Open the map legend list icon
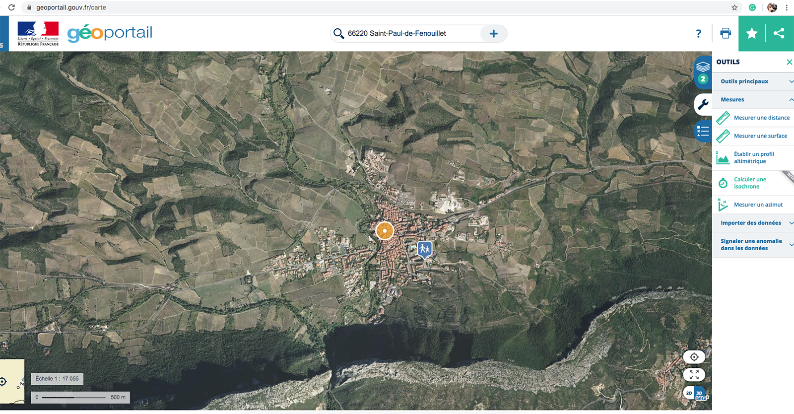The height and width of the screenshot is (414, 794). (x=703, y=131)
